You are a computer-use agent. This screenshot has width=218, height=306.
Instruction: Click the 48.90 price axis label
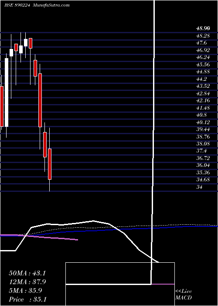[203, 28]
